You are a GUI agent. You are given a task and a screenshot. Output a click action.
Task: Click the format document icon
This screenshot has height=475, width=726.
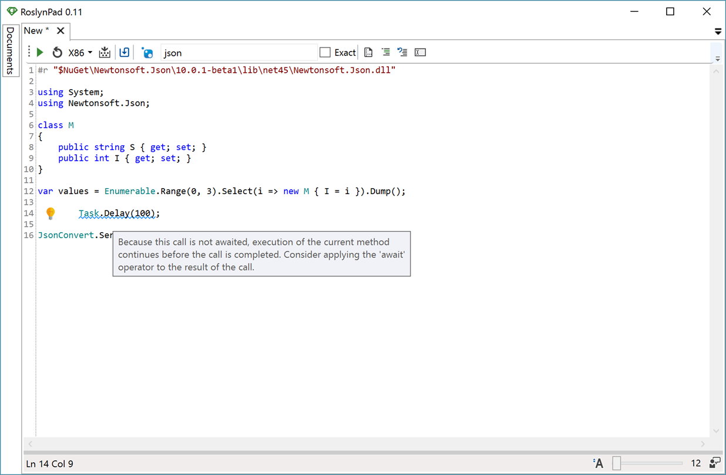coord(368,52)
